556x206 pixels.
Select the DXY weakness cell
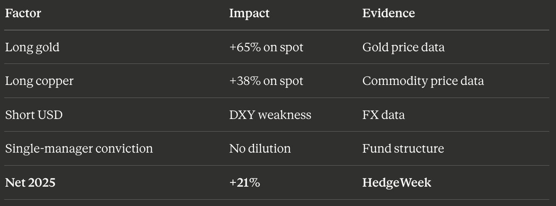click(270, 115)
